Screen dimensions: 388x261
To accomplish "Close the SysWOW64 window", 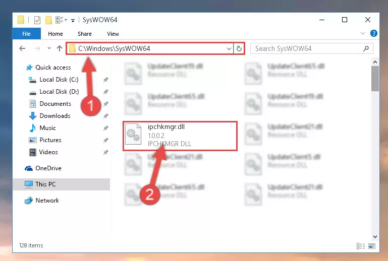I will coord(368,20).
